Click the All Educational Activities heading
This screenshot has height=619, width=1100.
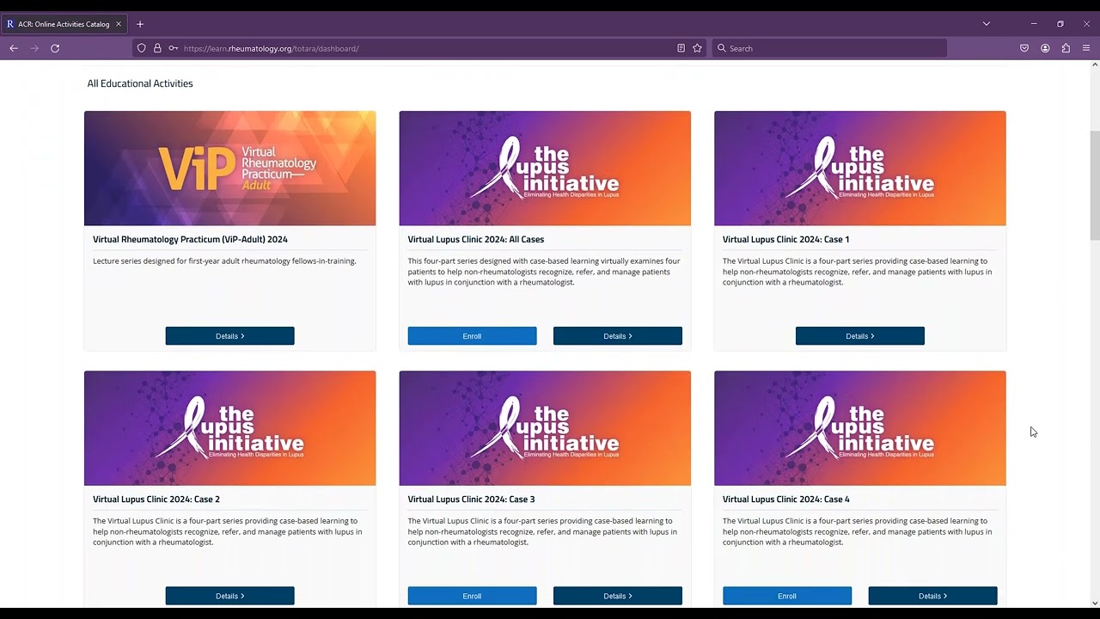140,83
